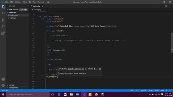Expand the Outline section
Viewport: 173px width, 97px height.
[18, 85]
